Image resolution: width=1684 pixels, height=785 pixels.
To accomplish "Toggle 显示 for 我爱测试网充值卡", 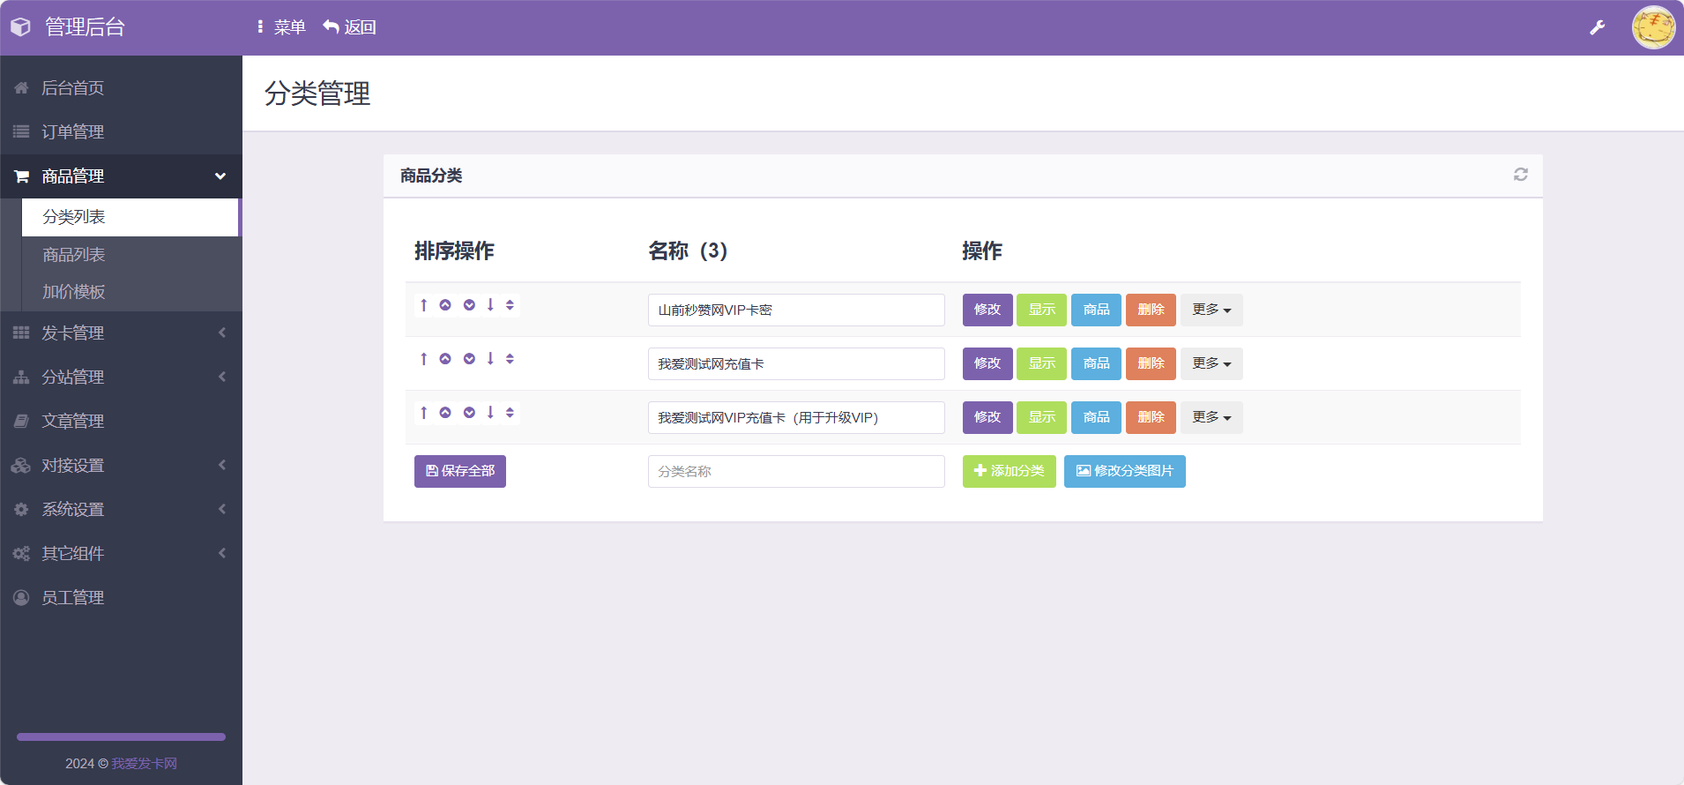I will coord(1041,363).
